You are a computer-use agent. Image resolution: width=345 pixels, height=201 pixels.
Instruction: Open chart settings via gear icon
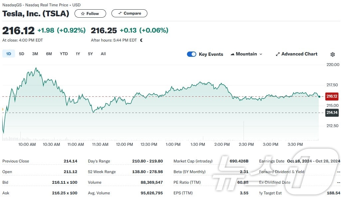332,54
